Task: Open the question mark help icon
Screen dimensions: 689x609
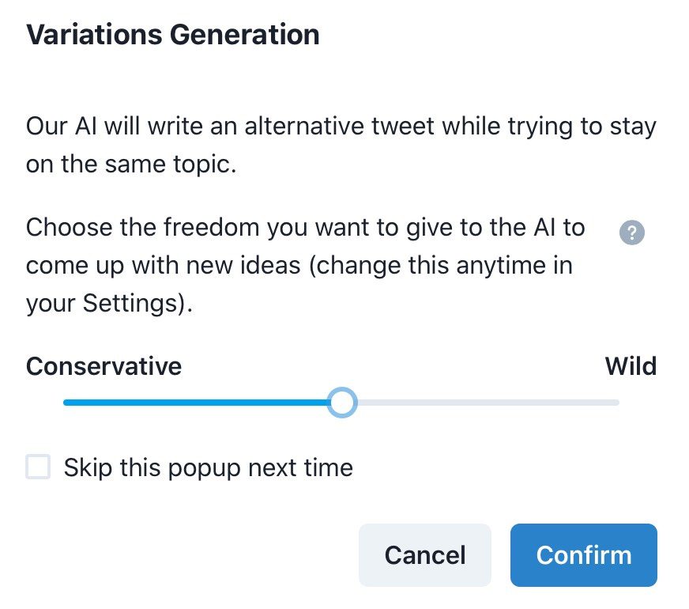Action: tap(631, 233)
